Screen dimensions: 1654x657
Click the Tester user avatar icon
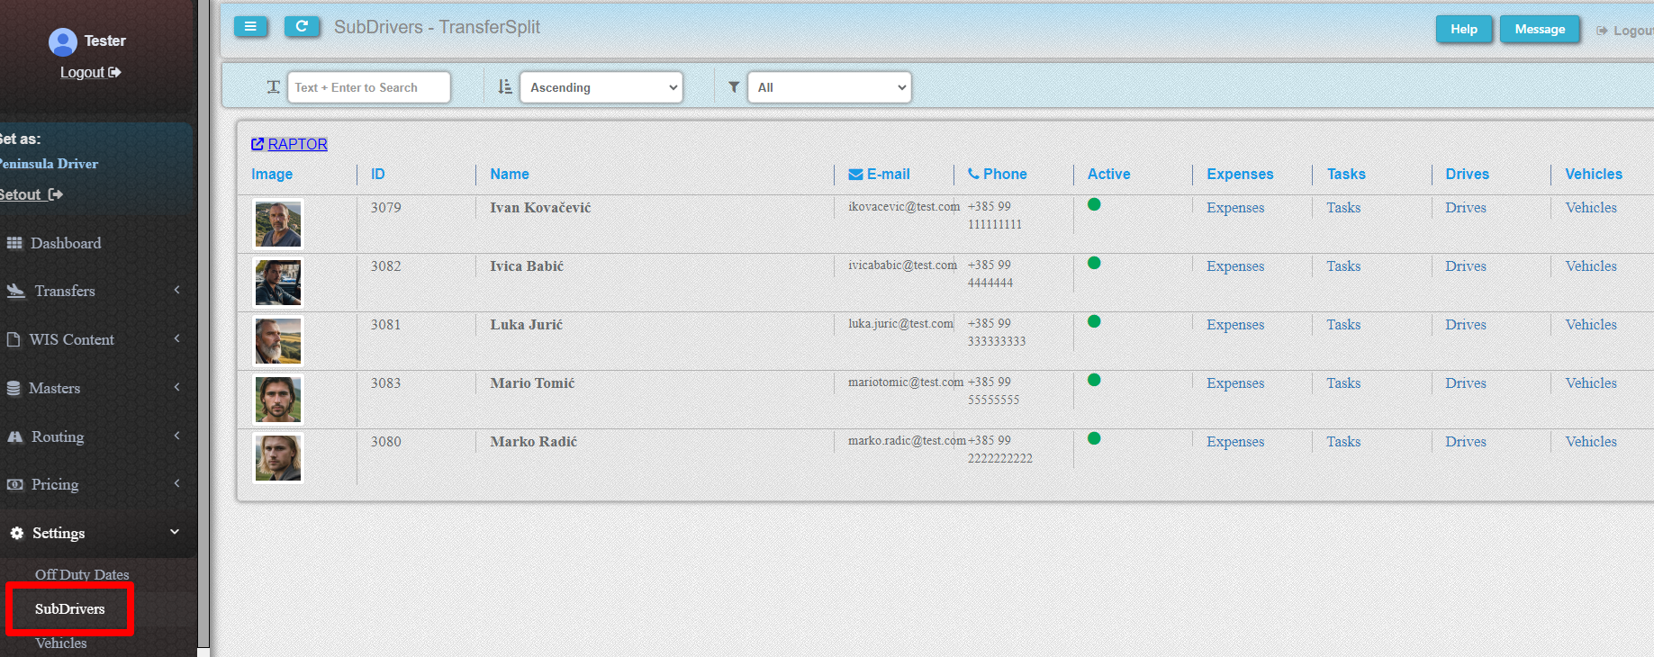62,41
